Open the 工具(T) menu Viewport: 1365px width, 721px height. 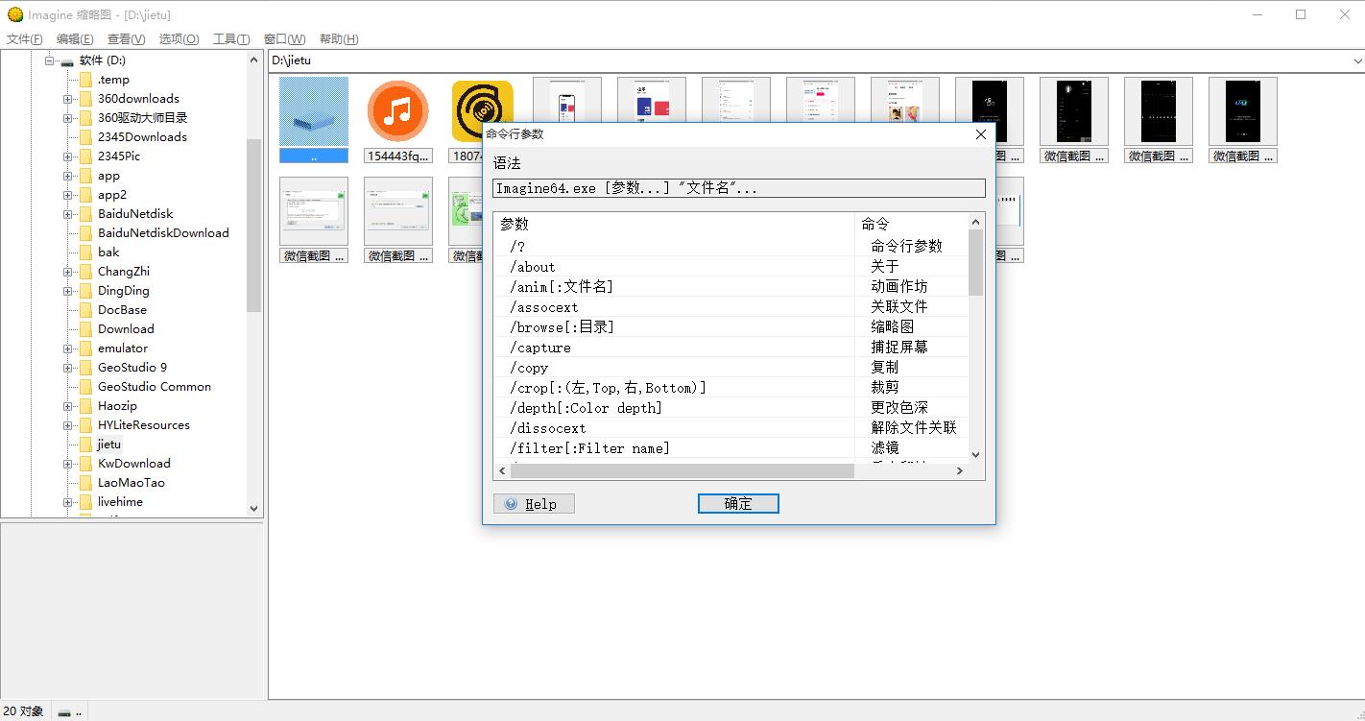[231, 39]
